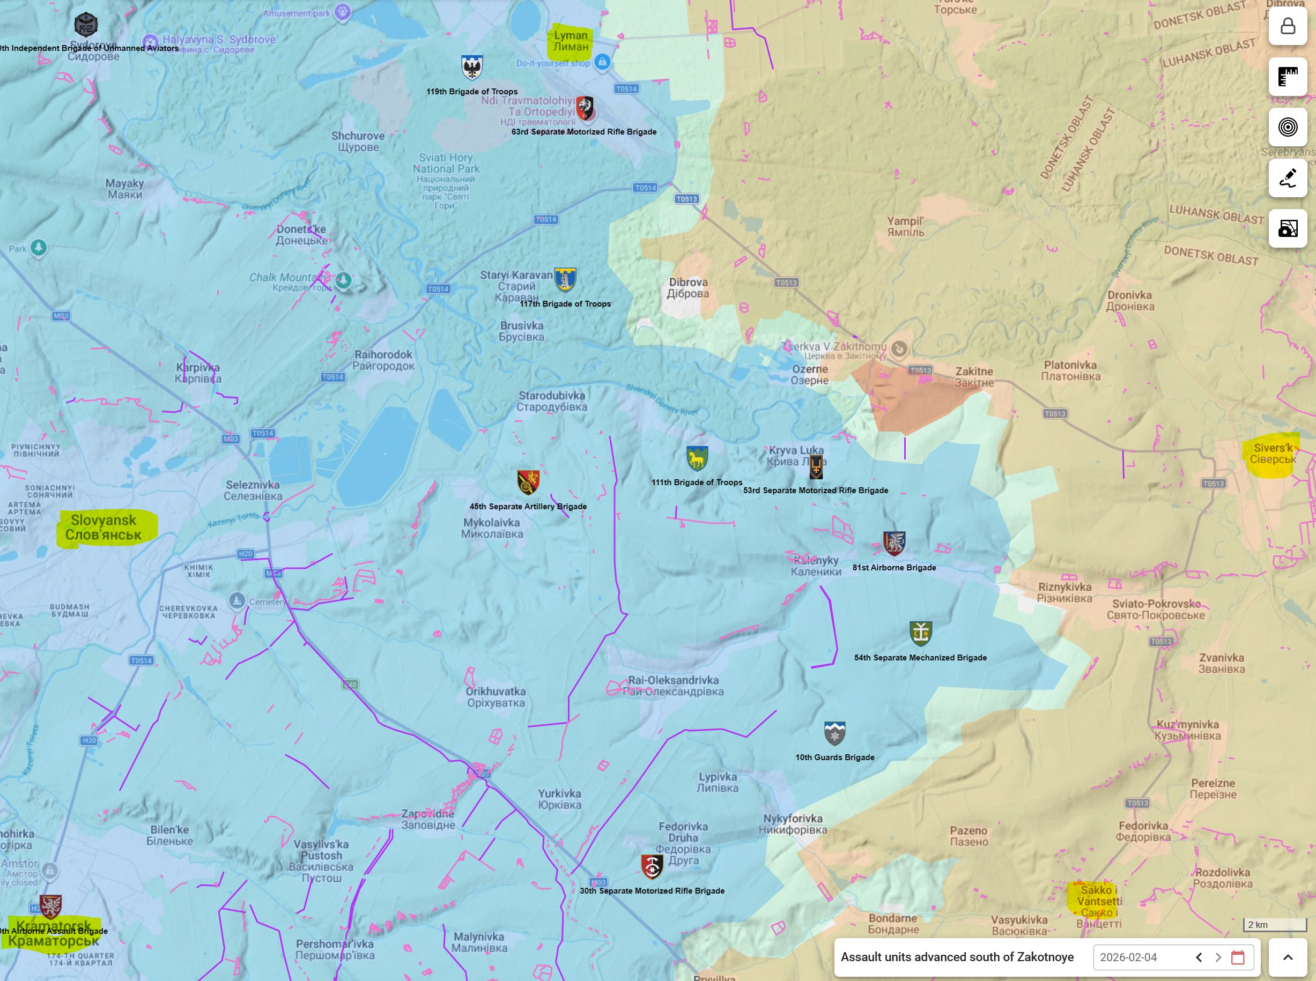Select the 45th Separate Artillery Brigade emblem
This screenshot has width=1316, height=981.
coord(528,482)
